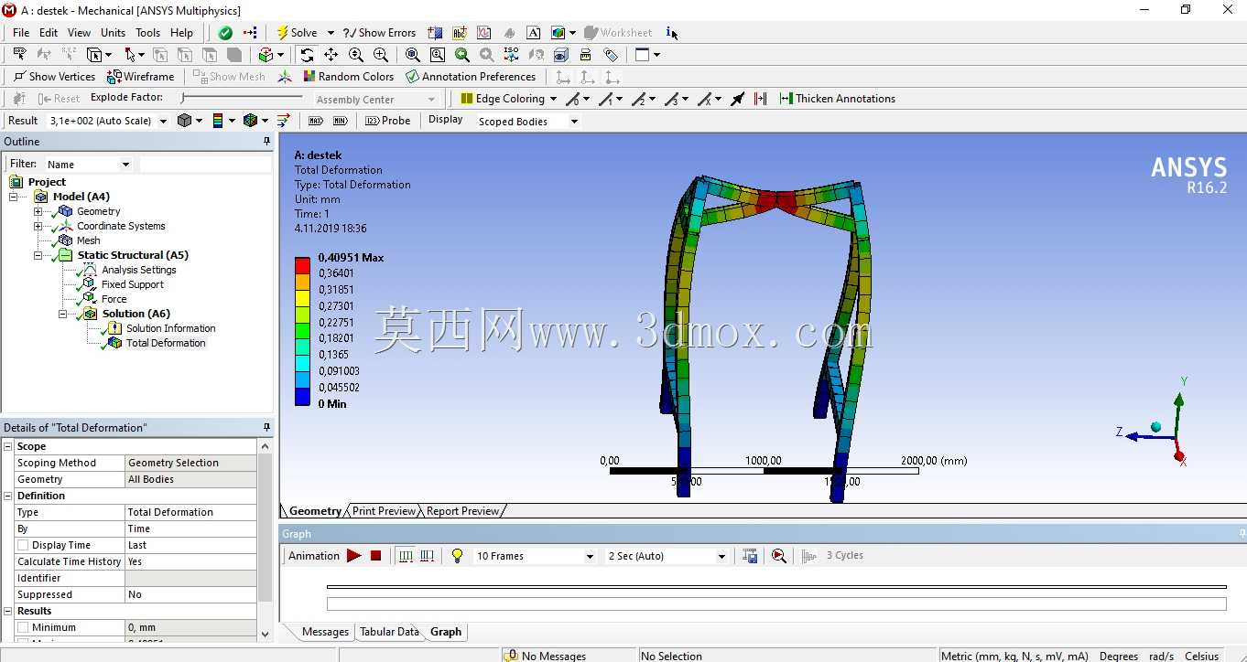Image resolution: width=1247 pixels, height=662 pixels.
Task: Collapse the Definition section in Details
Action: click(8, 496)
